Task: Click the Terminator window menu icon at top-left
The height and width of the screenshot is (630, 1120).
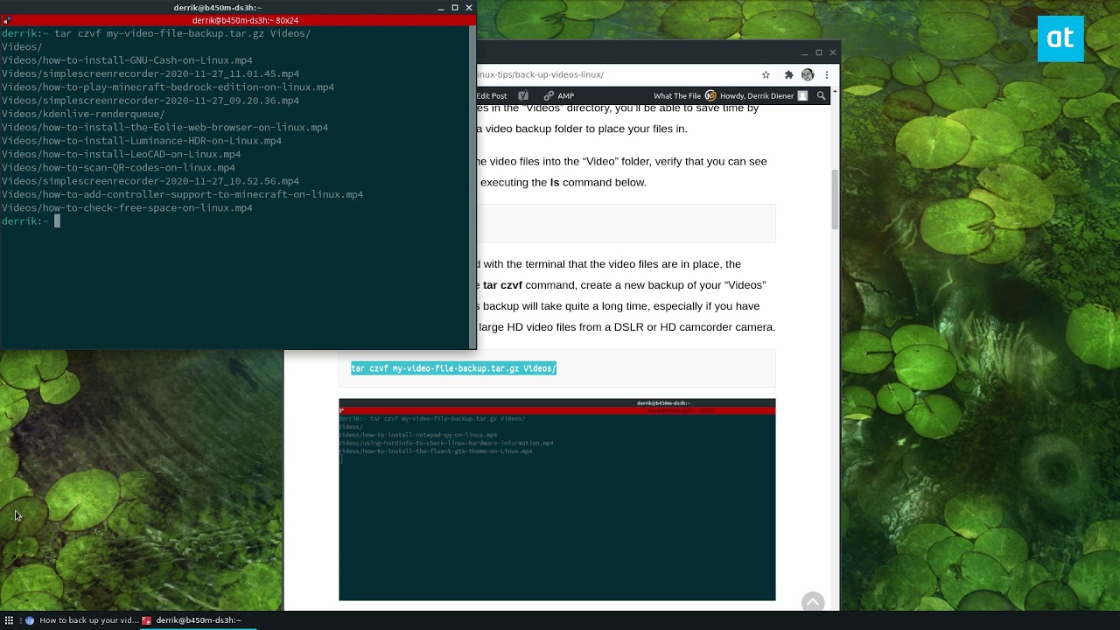Action: [x=7, y=20]
